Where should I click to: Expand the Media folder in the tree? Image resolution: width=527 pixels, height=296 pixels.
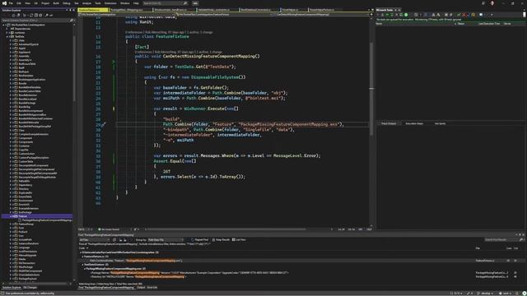(11, 259)
